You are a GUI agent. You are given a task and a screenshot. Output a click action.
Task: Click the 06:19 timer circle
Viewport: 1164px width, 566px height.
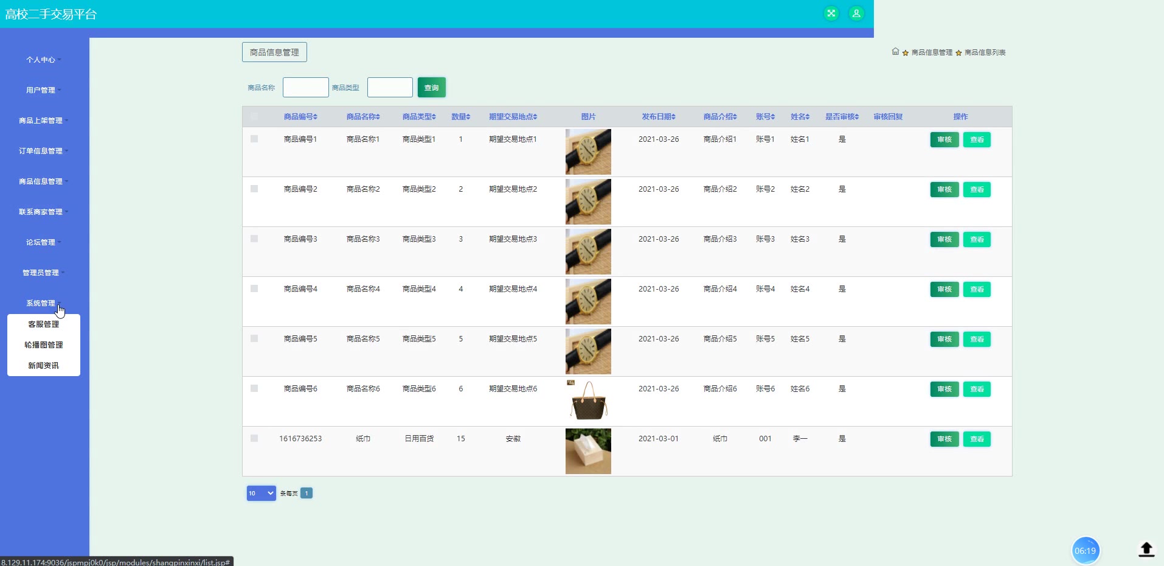[x=1085, y=550]
